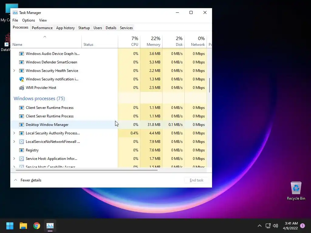Open the Windows Start menu
The image size is (311, 233).
click(x=10, y=226)
